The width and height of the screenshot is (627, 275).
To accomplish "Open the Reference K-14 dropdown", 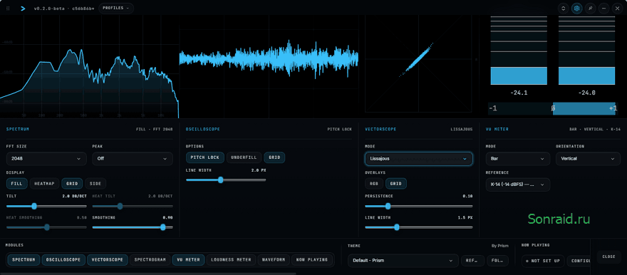I will tap(518, 185).
